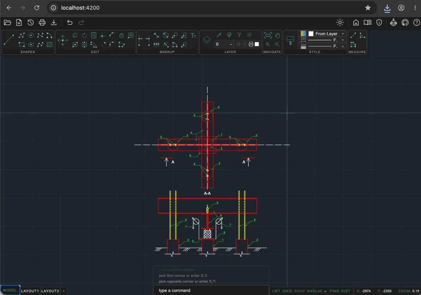Open the current layer 0 dropdown
This screenshot has height=295, width=421.
[223, 44]
